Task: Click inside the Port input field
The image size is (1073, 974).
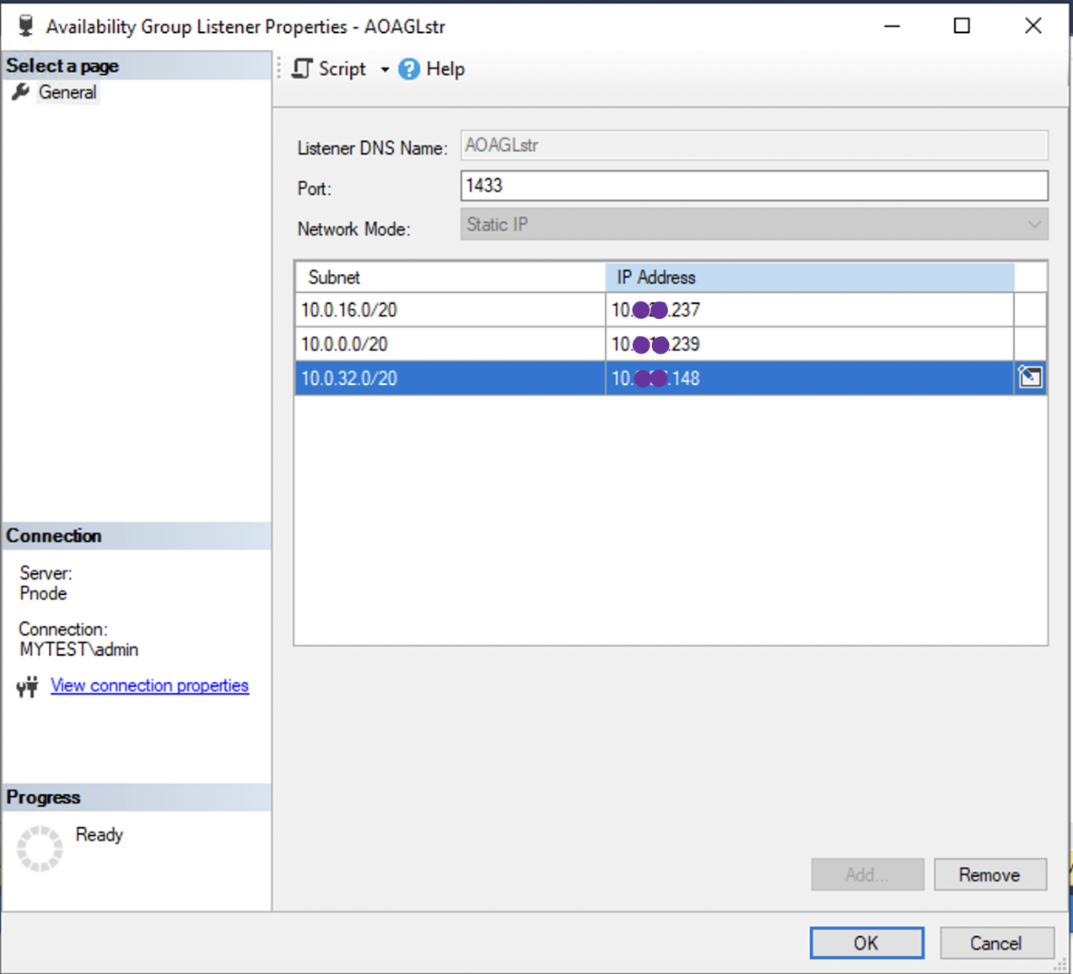Action: pyautogui.click(x=753, y=185)
